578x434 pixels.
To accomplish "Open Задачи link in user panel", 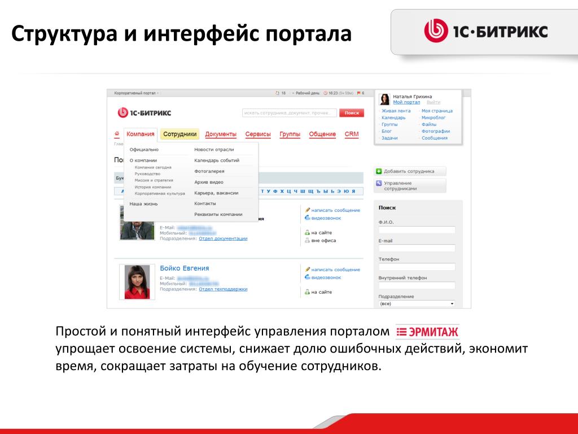I will [x=389, y=138].
